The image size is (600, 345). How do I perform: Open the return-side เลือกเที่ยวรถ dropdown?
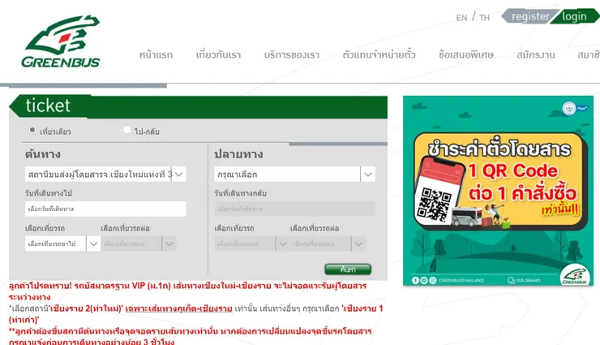pos(251,244)
